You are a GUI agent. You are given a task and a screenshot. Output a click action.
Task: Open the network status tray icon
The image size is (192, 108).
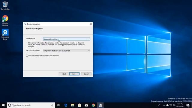171,105
